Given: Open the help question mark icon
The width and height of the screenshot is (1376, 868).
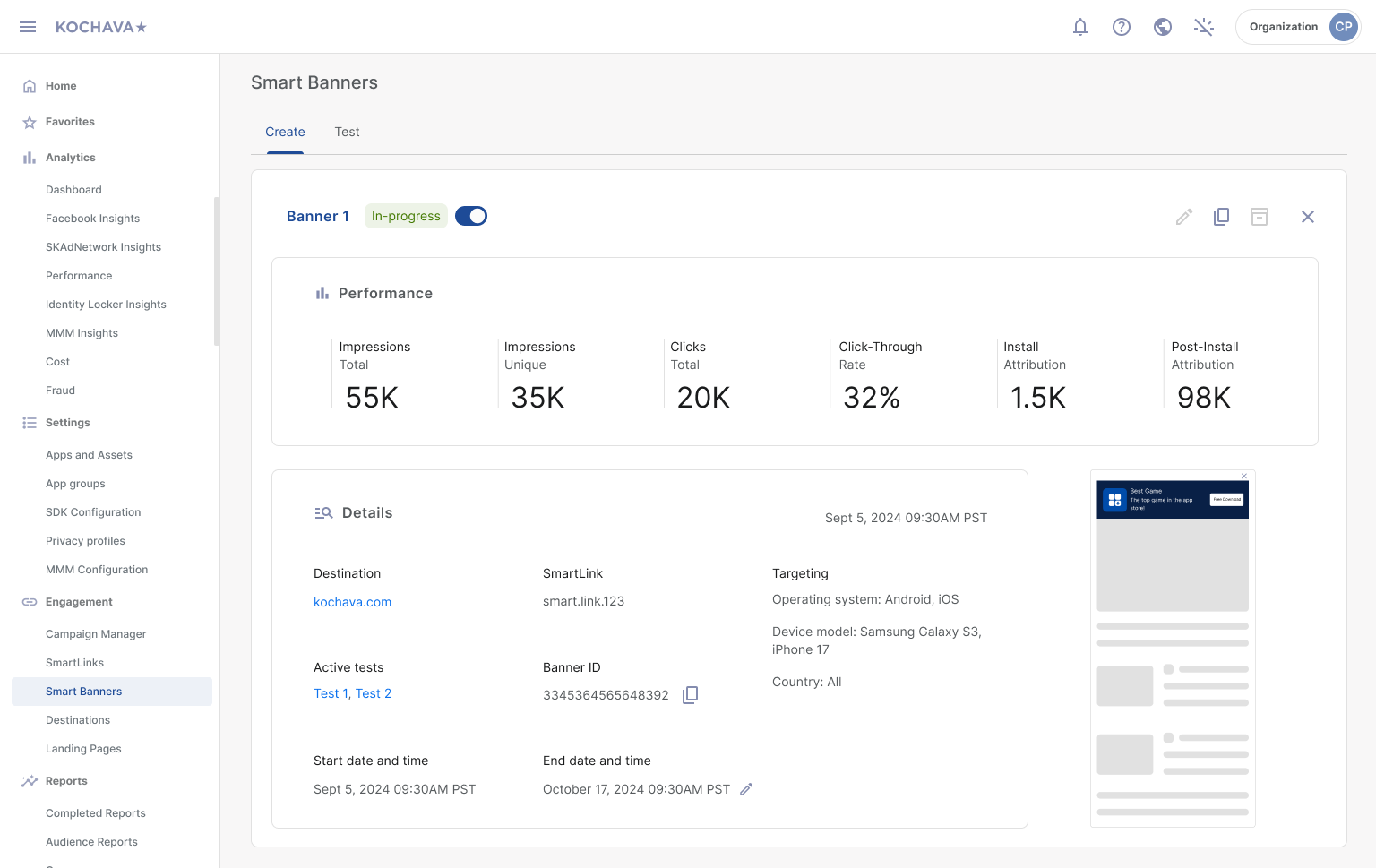Looking at the screenshot, I should [1122, 27].
